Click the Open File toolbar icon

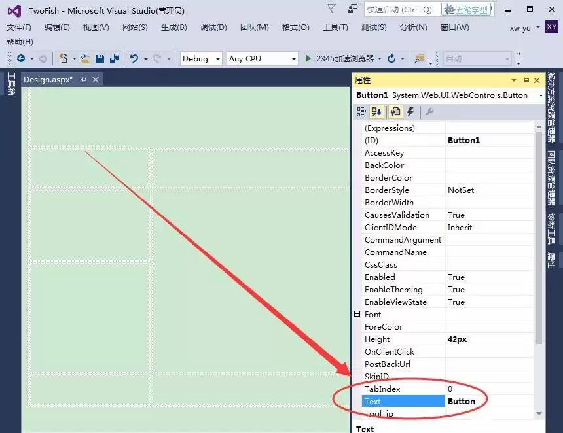83,58
